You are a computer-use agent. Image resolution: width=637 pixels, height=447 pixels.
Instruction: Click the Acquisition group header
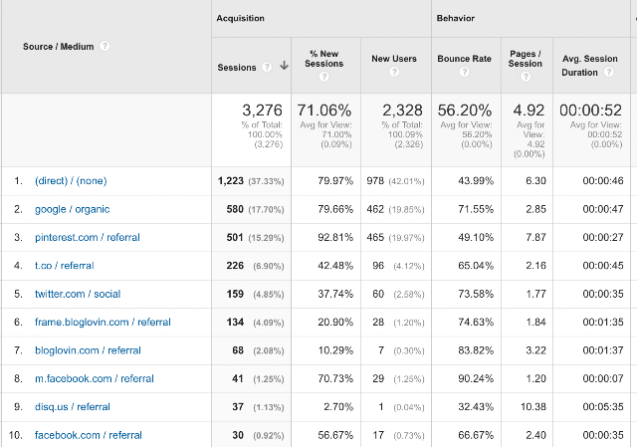pyautogui.click(x=240, y=18)
